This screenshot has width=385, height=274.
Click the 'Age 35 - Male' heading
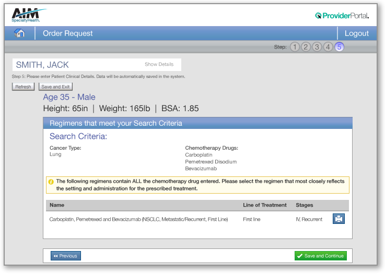[x=69, y=97]
